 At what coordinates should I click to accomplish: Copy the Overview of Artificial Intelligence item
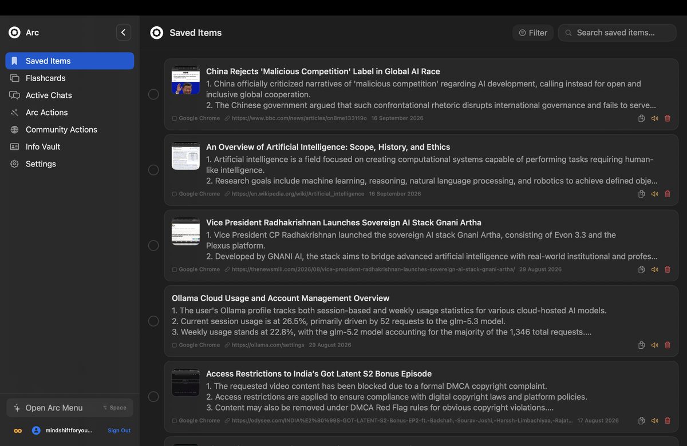pos(642,194)
